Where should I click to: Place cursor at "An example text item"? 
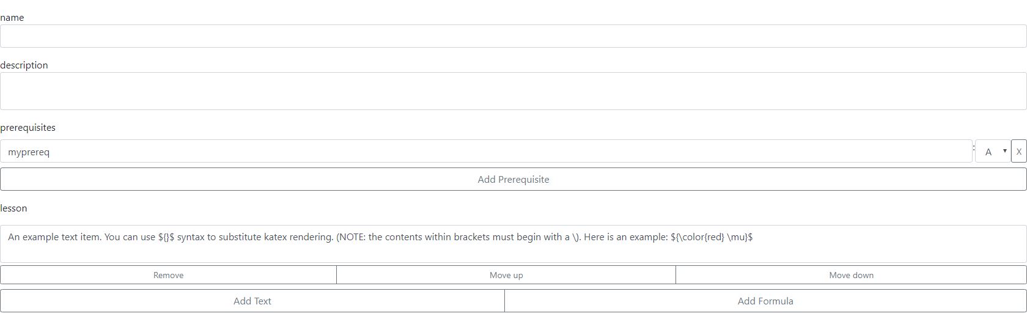coord(54,237)
